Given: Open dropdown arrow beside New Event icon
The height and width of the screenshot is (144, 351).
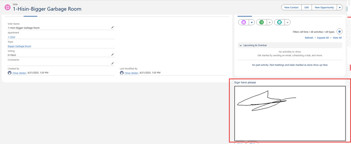Looking at the screenshot, I should click(252, 22).
